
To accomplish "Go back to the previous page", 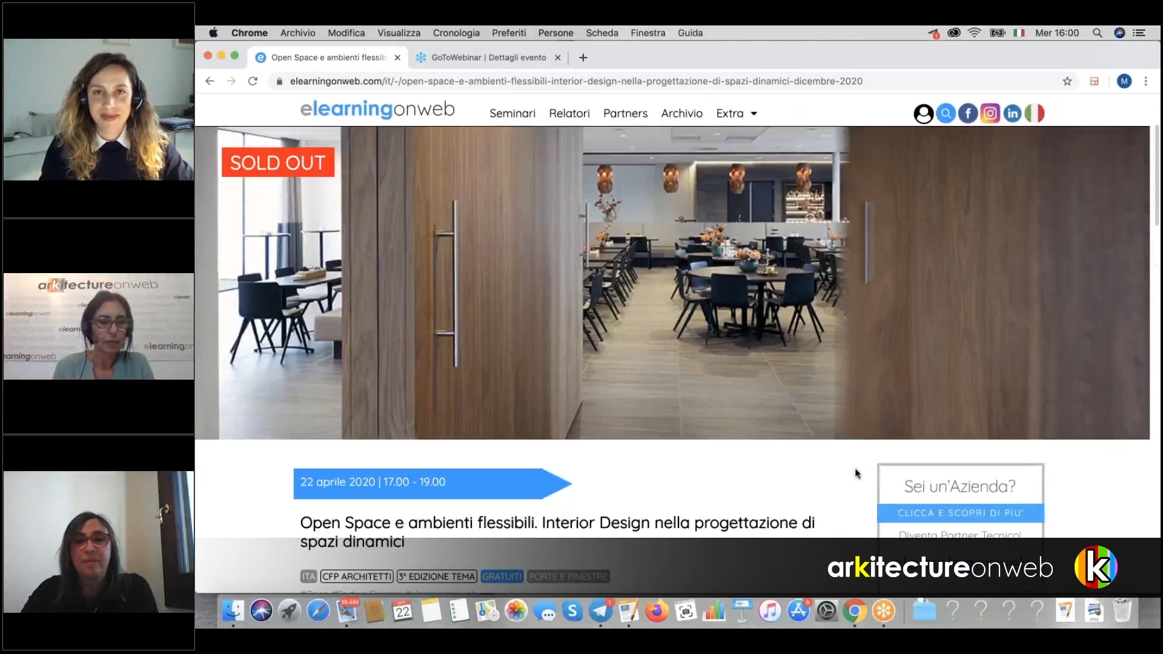I will 210,81.
